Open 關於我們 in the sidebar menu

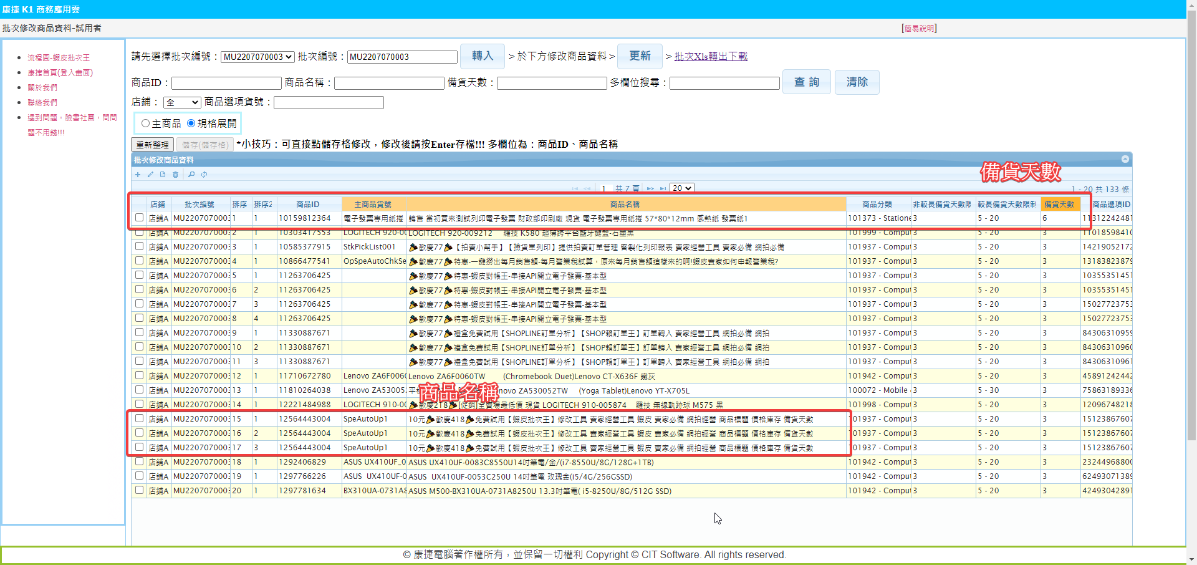[x=42, y=87]
